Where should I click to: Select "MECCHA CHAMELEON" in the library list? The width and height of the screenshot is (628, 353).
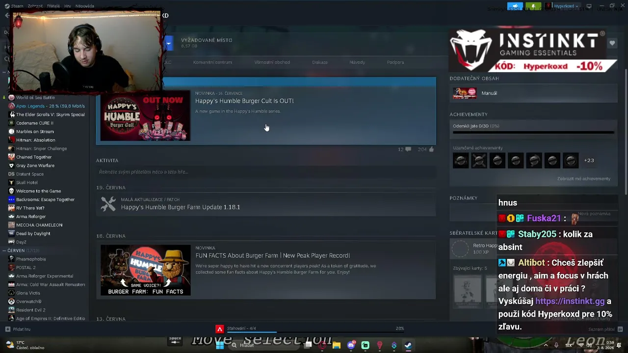[39, 225]
